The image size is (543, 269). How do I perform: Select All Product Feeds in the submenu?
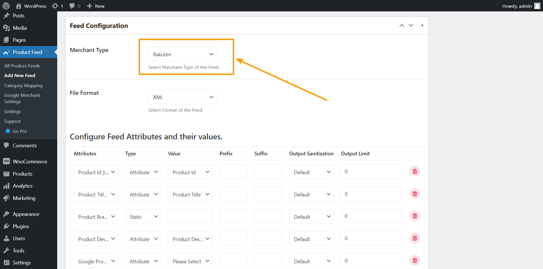point(22,66)
